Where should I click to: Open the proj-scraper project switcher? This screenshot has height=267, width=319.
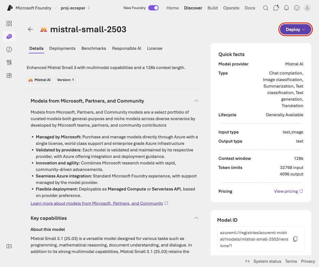pyautogui.click(x=75, y=8)
